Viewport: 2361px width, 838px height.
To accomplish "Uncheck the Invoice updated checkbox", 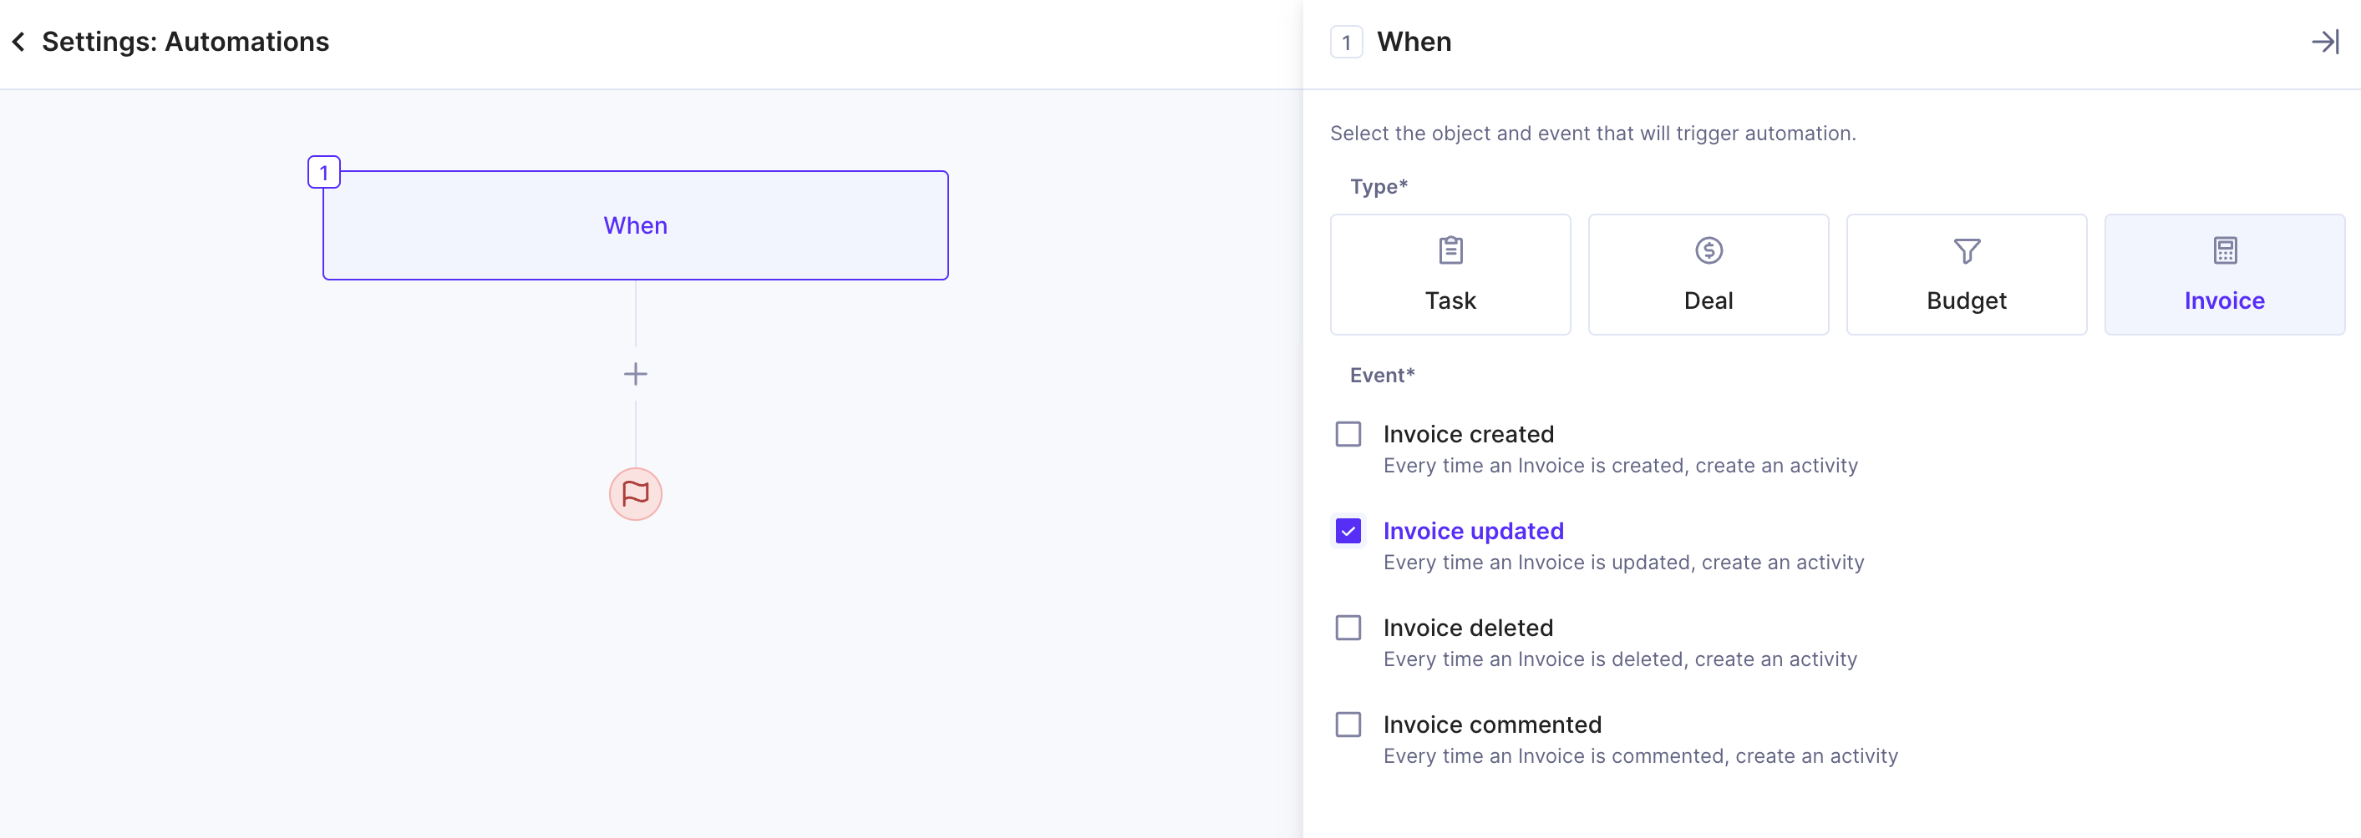I will pyautogui.click(x=1348, y=530).
